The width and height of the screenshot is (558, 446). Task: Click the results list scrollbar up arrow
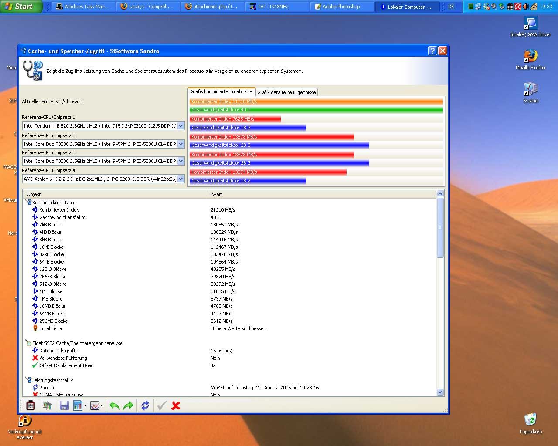(440, 194)
